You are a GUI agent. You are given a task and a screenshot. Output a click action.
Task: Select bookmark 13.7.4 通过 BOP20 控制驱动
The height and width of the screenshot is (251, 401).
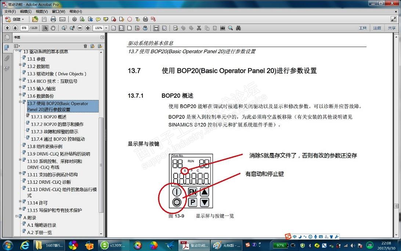pyautogui.click(x=58, y=139)
